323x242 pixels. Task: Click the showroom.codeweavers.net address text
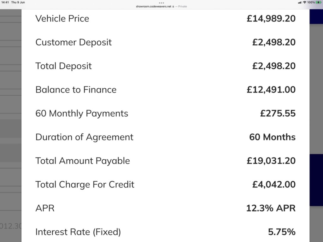tap(154, 6)
